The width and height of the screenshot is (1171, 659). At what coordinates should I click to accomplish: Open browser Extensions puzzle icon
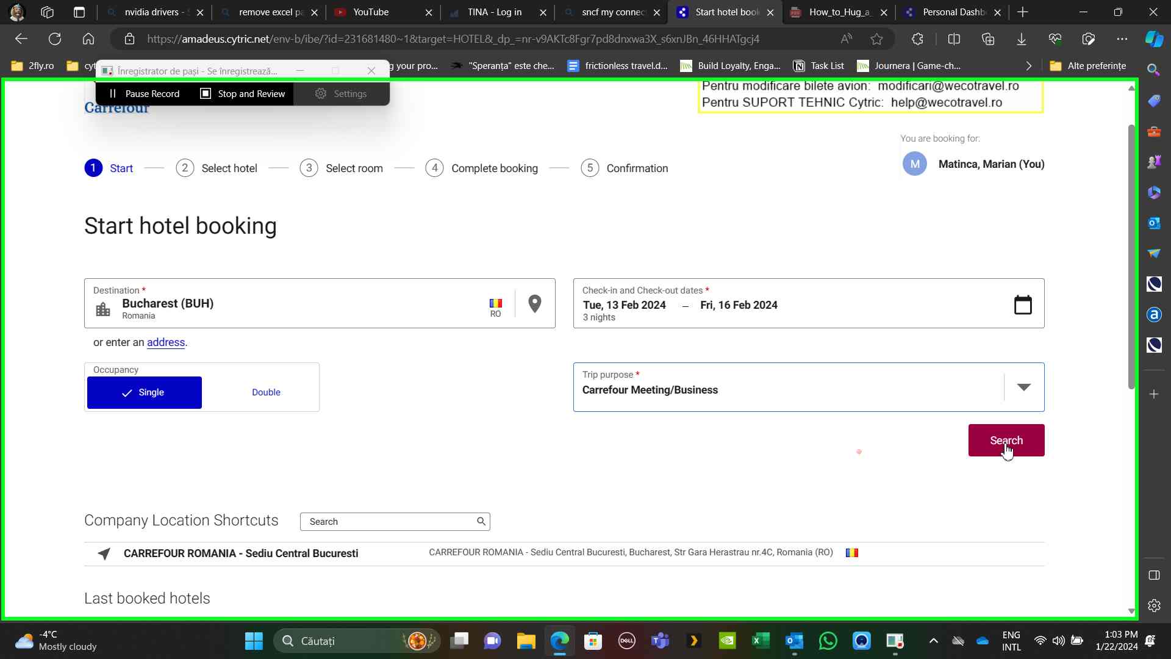coord(918,39)
